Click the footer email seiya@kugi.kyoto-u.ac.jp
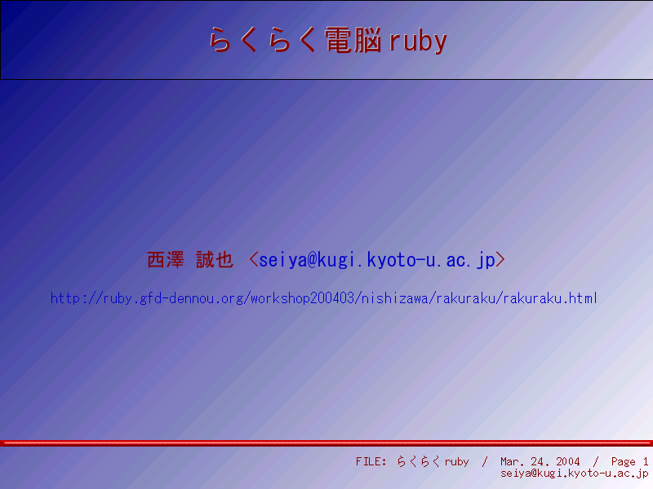The width and height of the screenshot is (653, 489). tap(575, 474)
